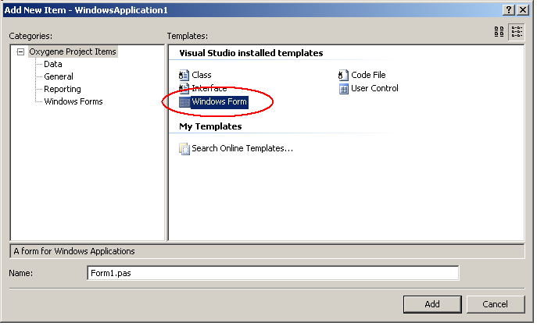Click the Class template icon
This screenshot has height=326, width=537.
coord(184,75)
